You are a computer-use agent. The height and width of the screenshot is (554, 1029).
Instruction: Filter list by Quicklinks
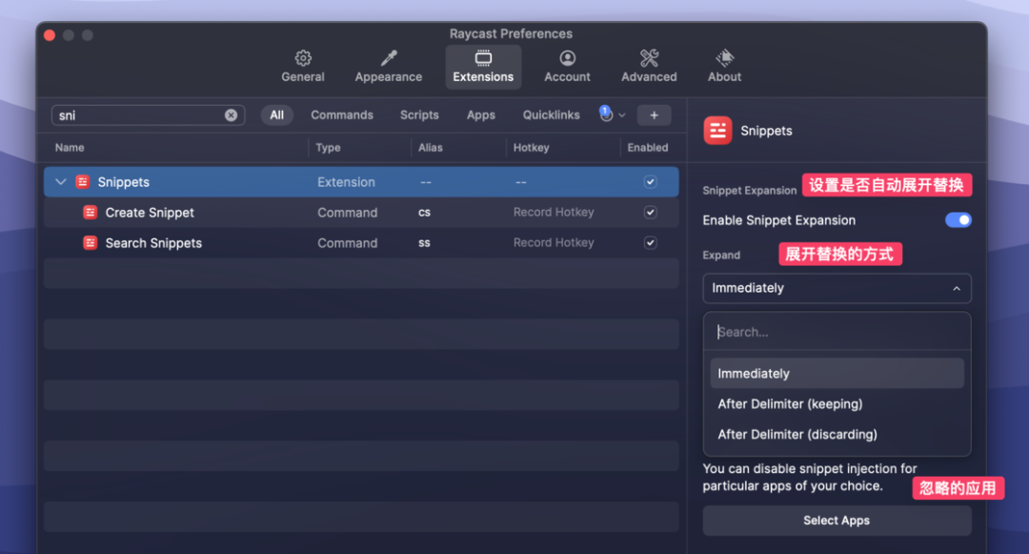(x=552, y=114)
